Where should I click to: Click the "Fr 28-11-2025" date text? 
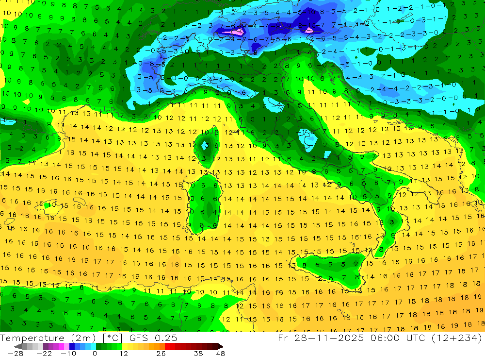click(x=321, y=338)
